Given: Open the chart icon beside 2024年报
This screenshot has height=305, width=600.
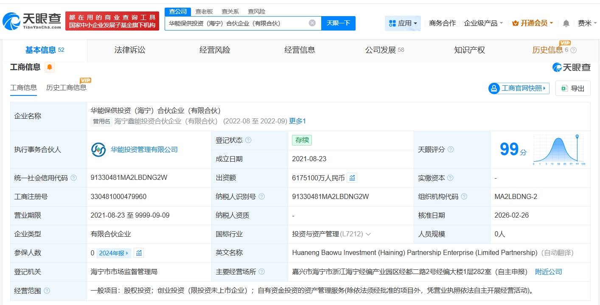Looking at the screenshot, I should [x=139, y=253].
